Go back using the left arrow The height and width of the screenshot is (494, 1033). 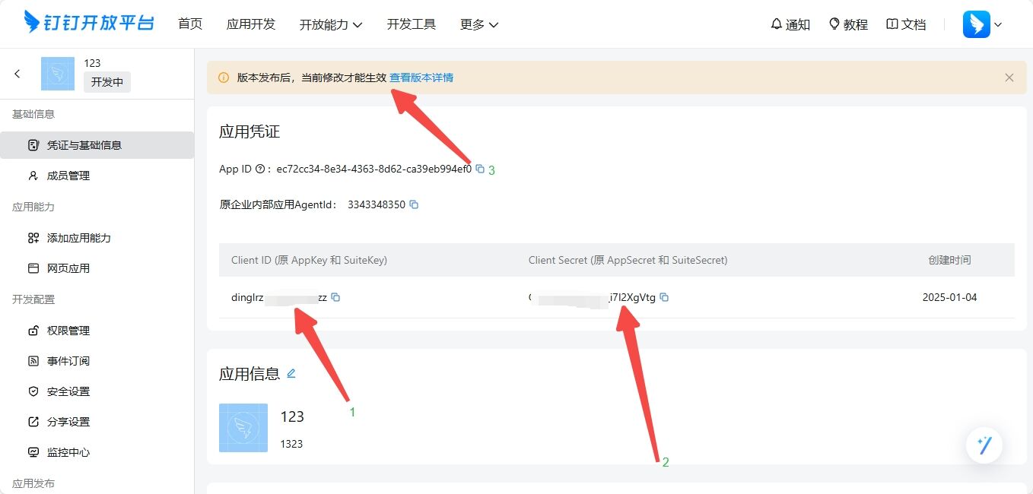tap(17, 74)
